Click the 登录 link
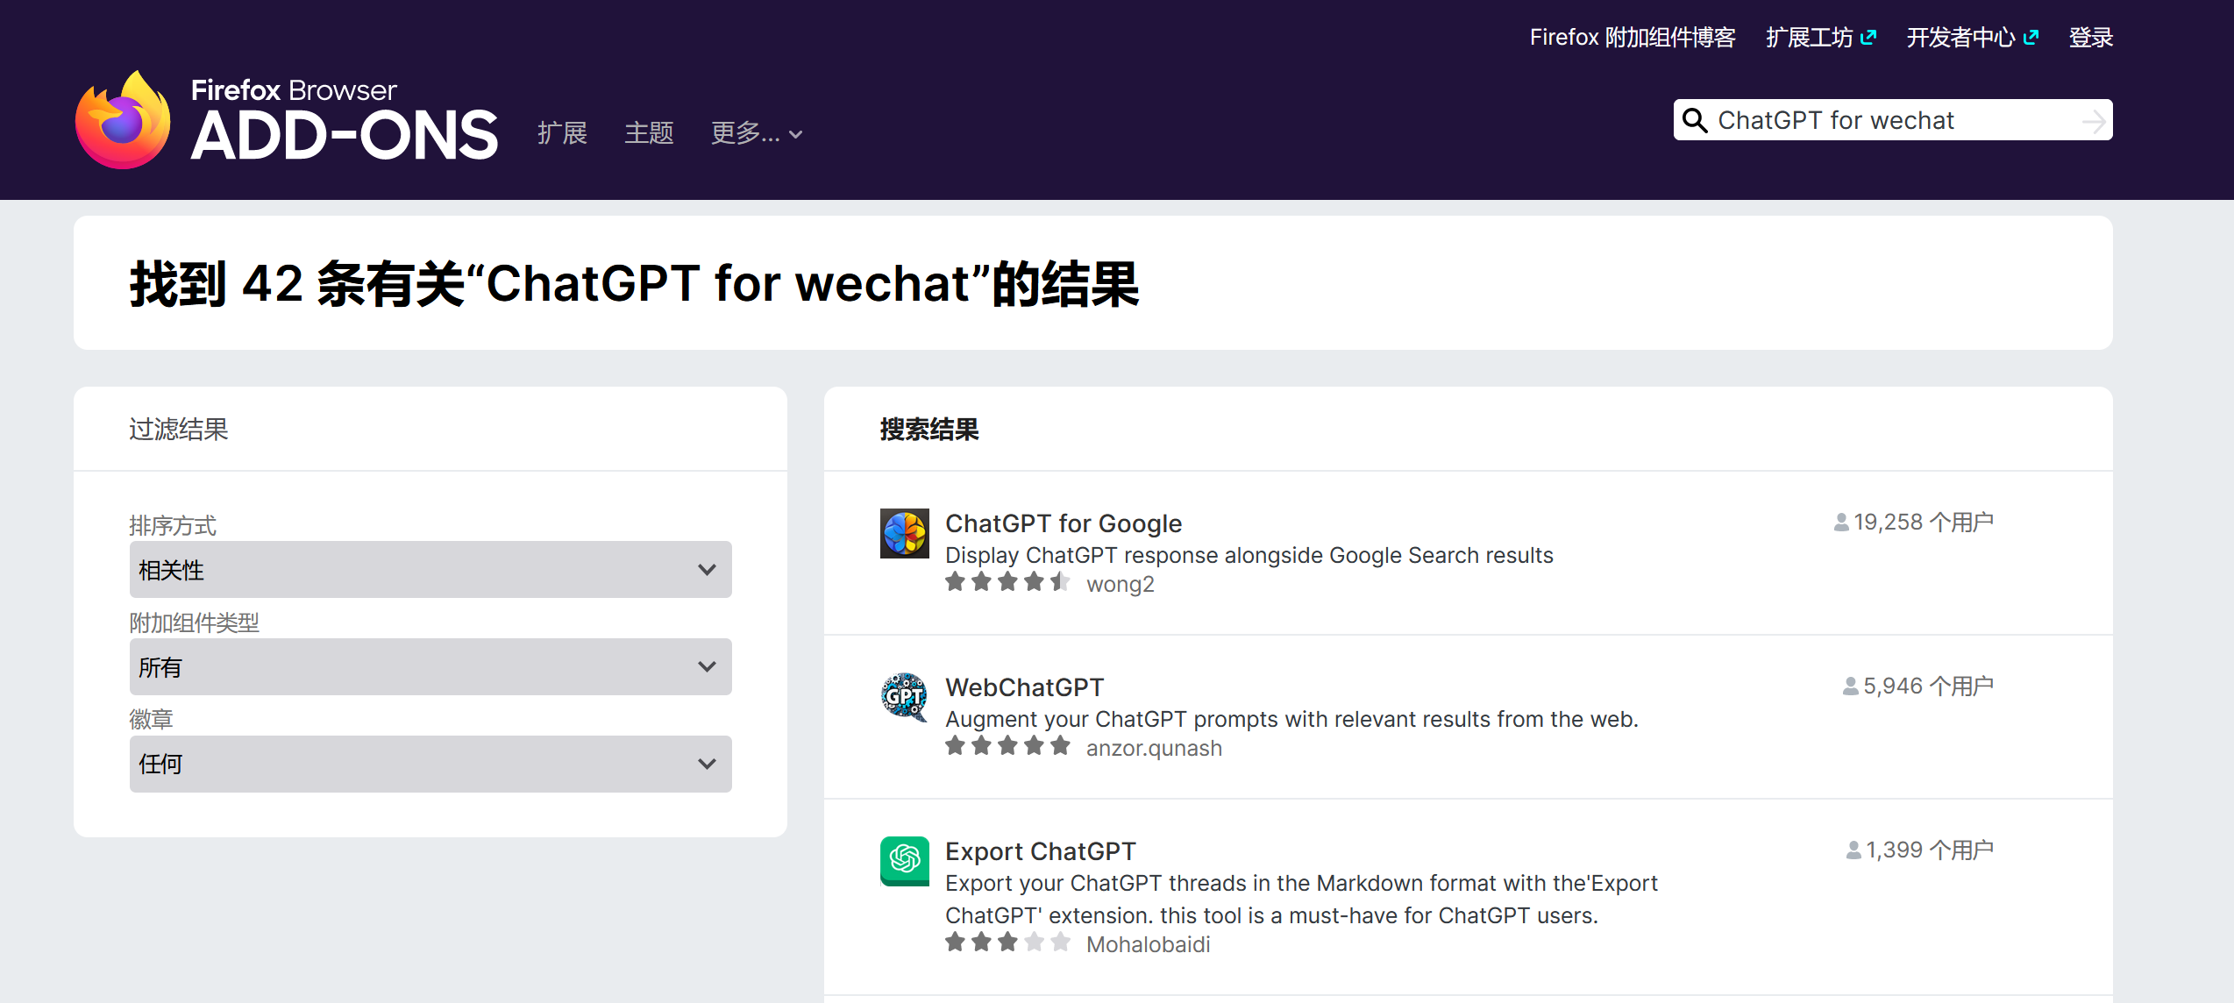Image resolution: width=2234 pixels, height=1003 pixels. click(x=2090, y=38)
